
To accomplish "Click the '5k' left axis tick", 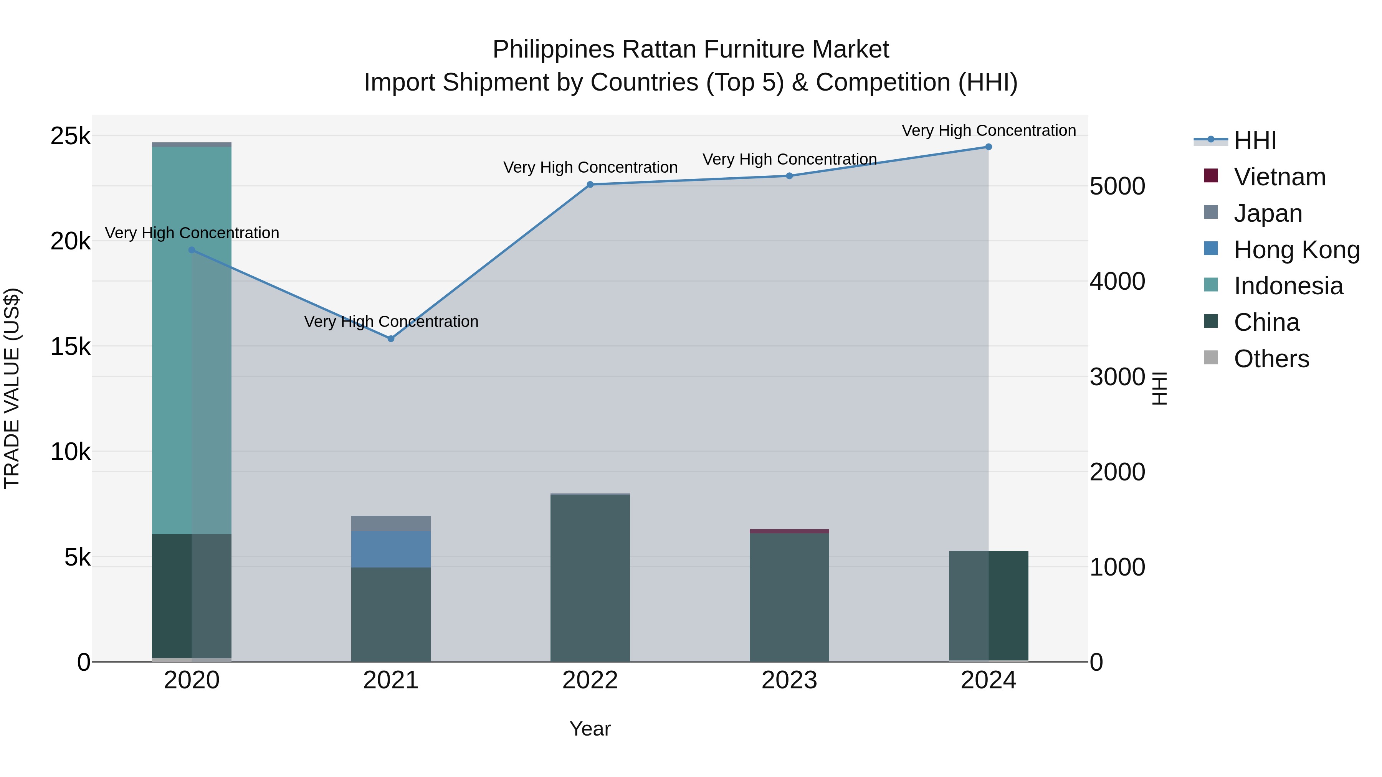I will (77, 557).
